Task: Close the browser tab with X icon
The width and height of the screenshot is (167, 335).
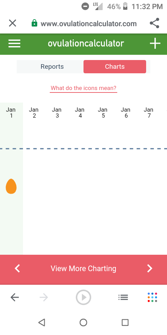Action: pyautogui.click(x=13, y=23)
